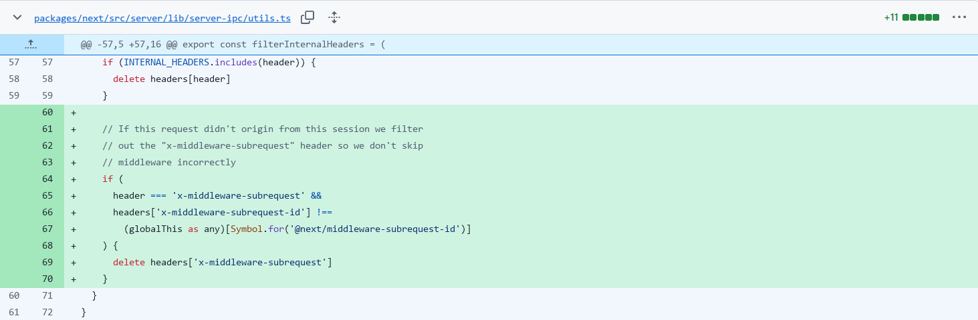Select the comment mentioning 'header so we don't skip'
The height and width of the screenshot is (320, 978).
click(x=263, y=145)
